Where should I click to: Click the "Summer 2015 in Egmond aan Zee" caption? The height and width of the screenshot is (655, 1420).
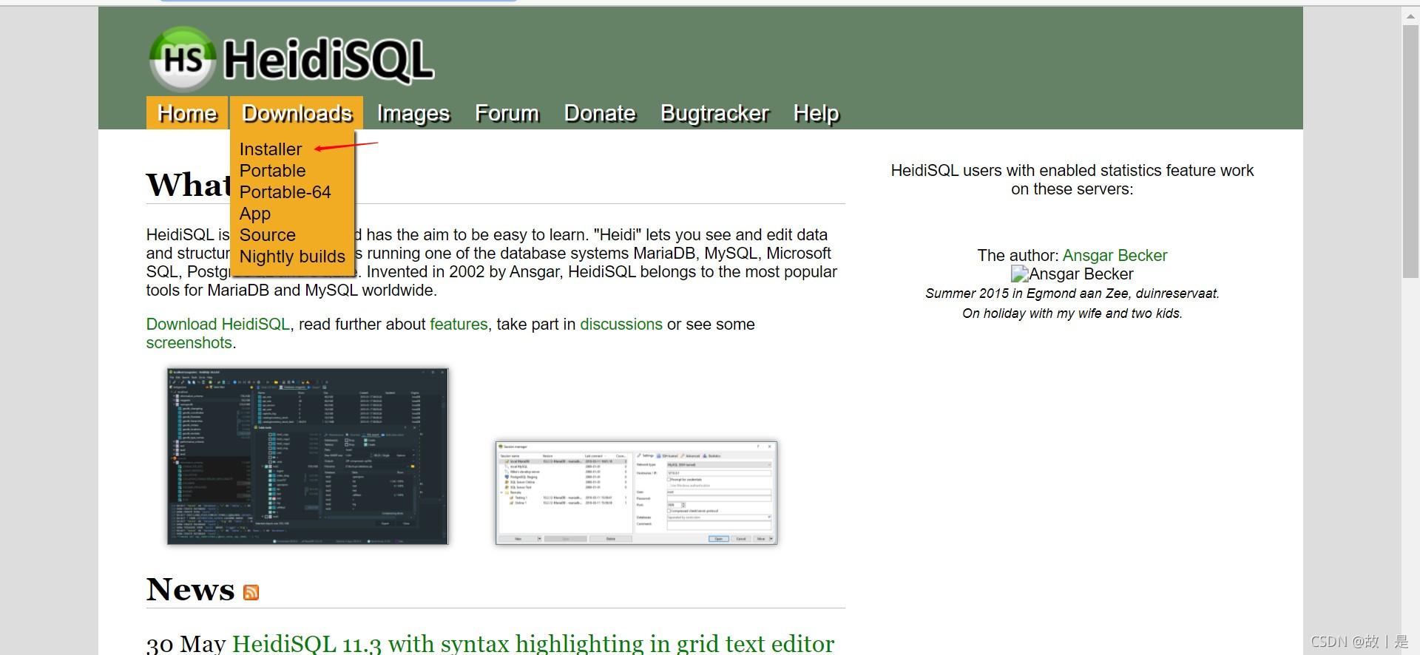[x=1072, y=293]
